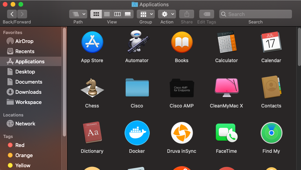Click the Share toolbar button
The height and width of the screenshot is (170, 301).
(187, 14)
